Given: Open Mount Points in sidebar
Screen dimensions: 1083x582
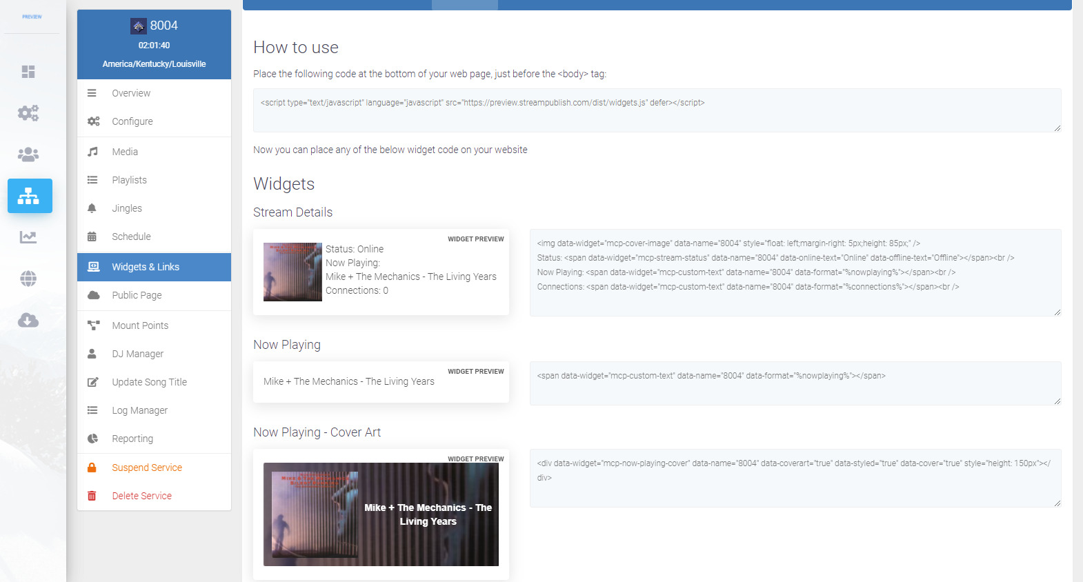Looking at the screenshot, I should (x=154, y=325).
